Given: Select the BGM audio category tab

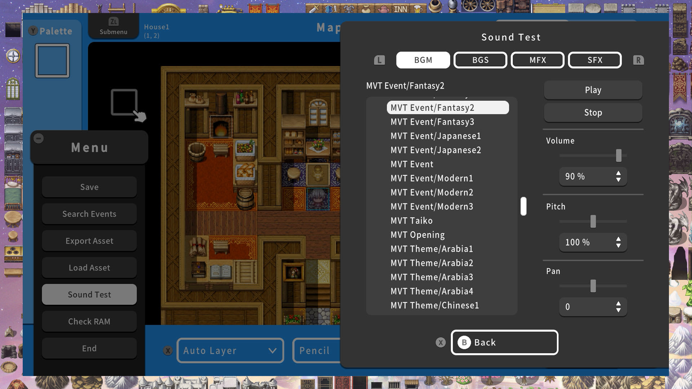Looking at the screenshot, I should (x=422, y=60).
